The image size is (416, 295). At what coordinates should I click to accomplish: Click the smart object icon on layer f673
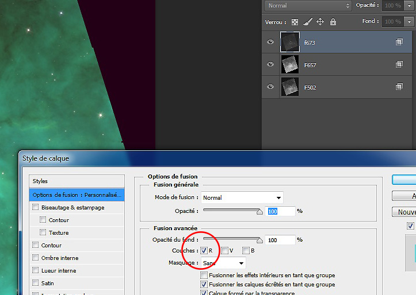point(399,42)
